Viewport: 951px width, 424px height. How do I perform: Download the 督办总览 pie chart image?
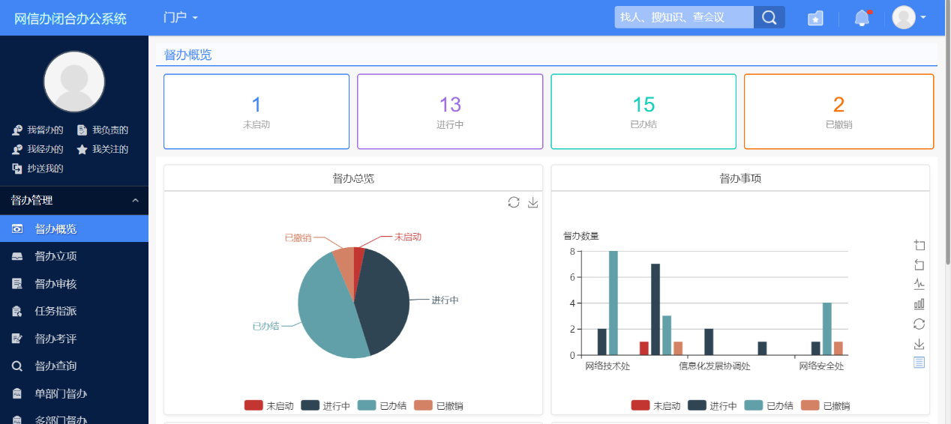[533, 202]
